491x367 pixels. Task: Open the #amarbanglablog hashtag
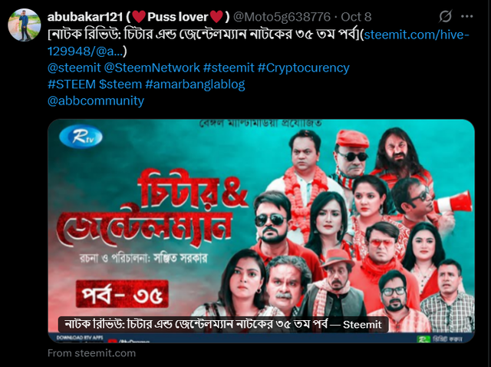pos(195,84)
